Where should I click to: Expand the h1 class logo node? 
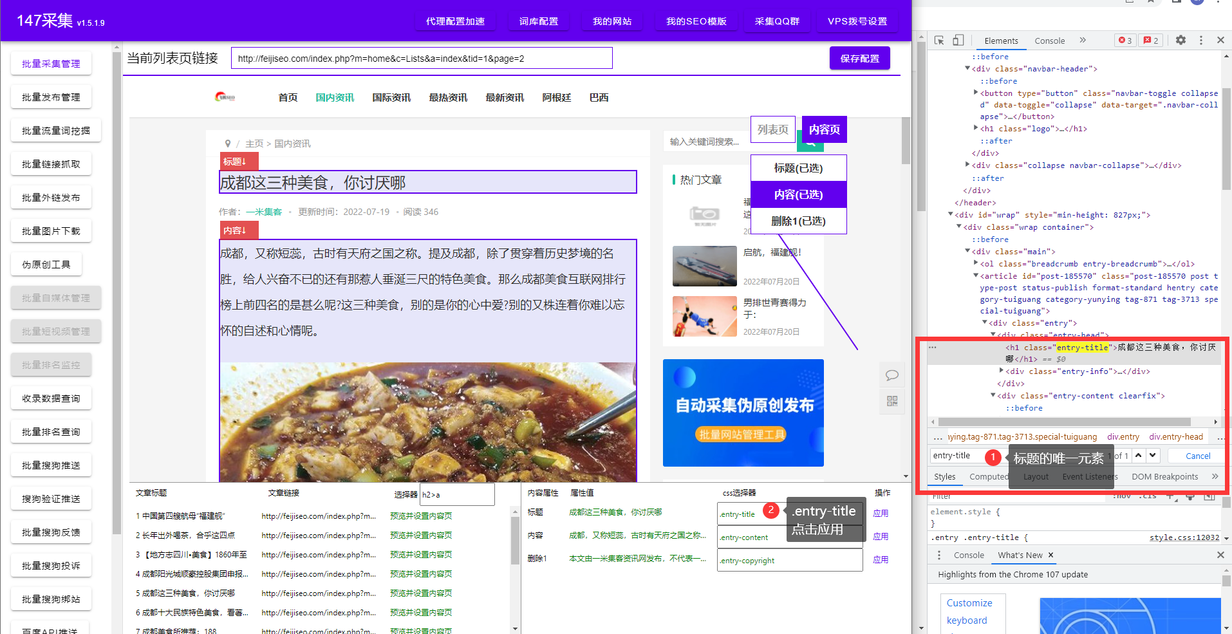point(976,128)
